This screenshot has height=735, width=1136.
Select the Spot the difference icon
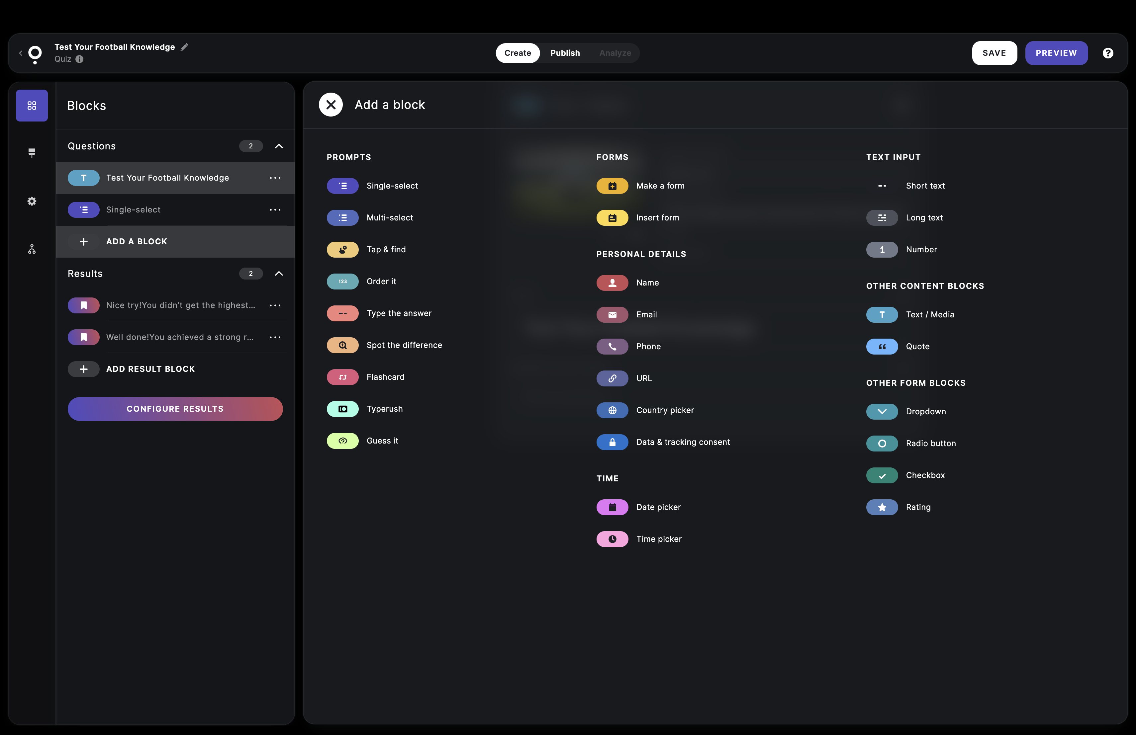(342, 345)
